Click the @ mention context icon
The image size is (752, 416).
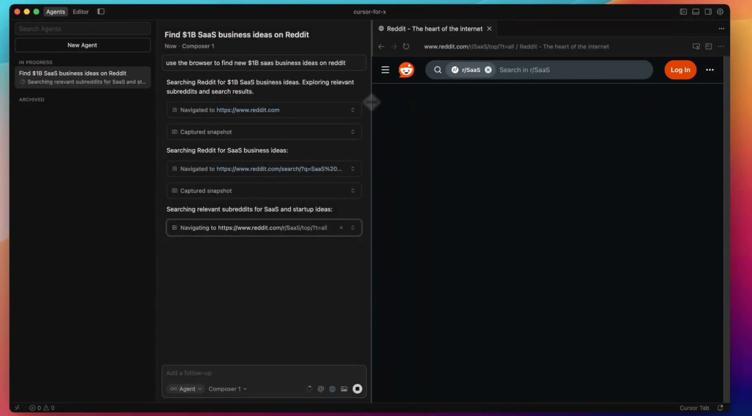[321, 389]
